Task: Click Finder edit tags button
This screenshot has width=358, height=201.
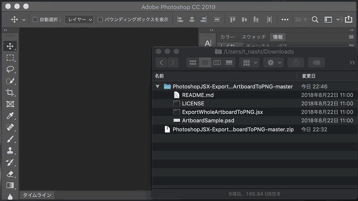Action: pyautogui.click(x=316, y=63)
